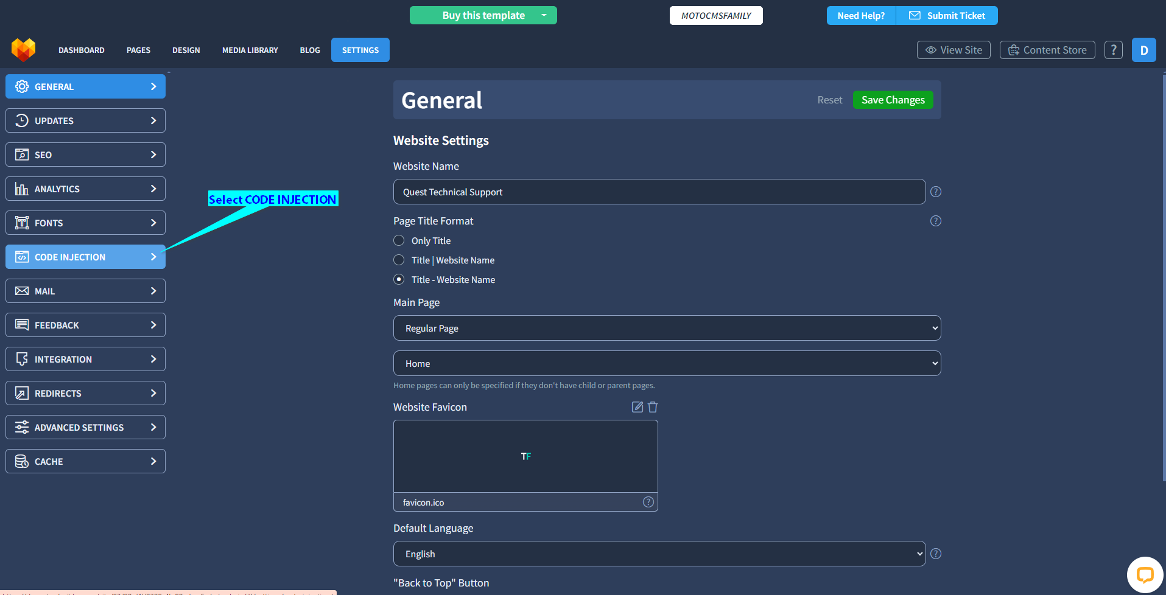Expand the Code Injection chevron
1166x595 pixels.
click(x=153, y=257)
